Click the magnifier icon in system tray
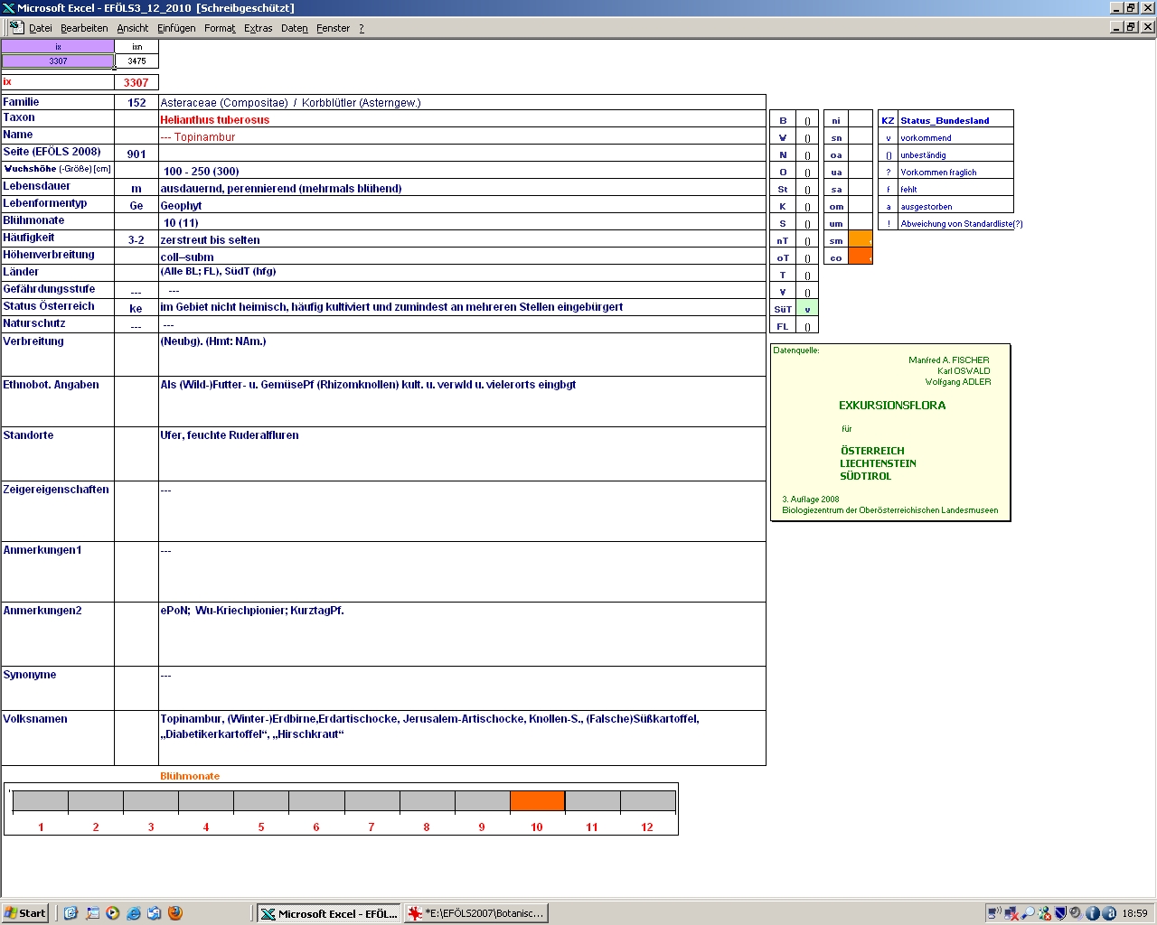 tap(1028, 913)
